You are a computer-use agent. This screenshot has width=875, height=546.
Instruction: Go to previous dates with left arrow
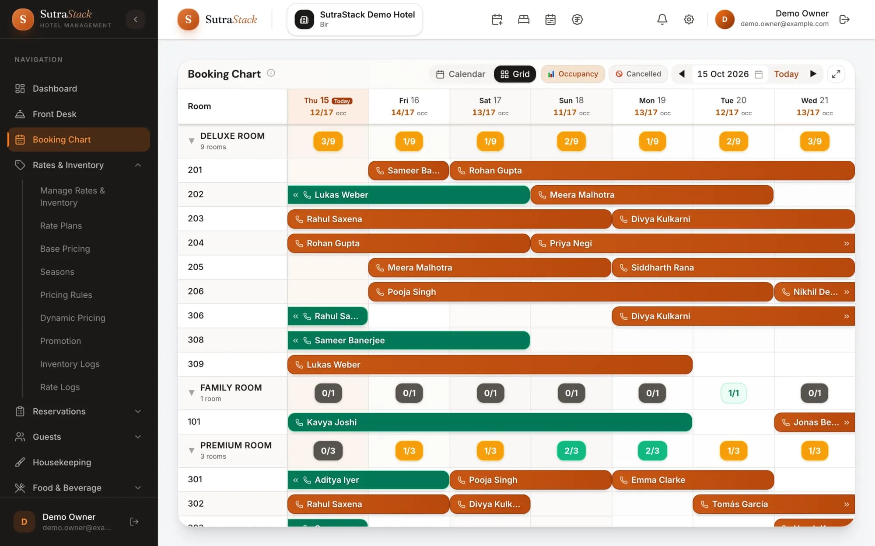682,74
